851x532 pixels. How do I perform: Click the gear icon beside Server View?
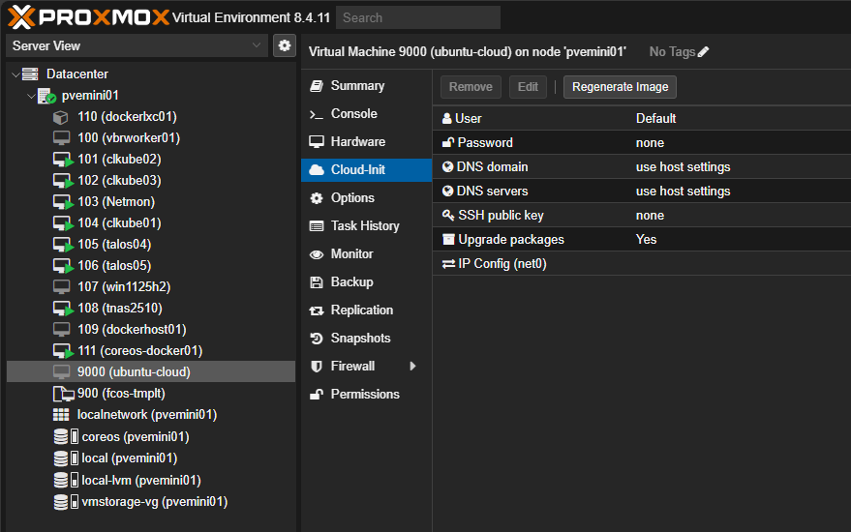284,45
